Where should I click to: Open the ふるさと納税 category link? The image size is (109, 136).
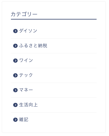[33, 46]
